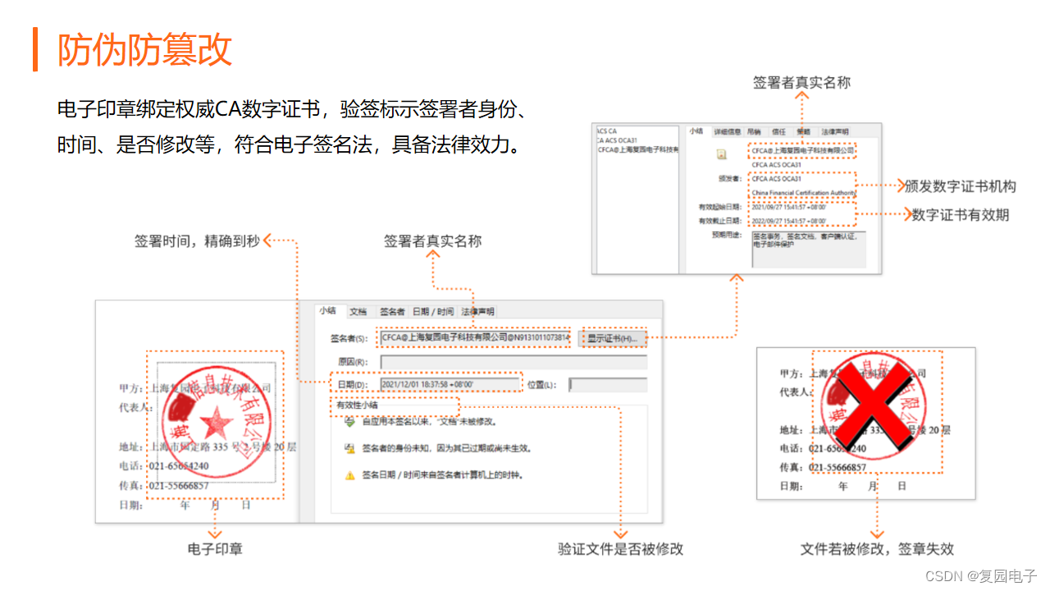The width and height of the screenshot is (1050, 591).
Task: Click the yellow triangle warning beside signing time note
Action: click(x=349, y=475)
